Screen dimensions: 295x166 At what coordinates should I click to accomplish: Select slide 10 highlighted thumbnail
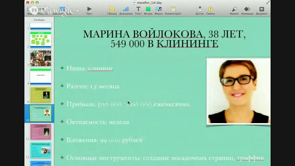tap(41, 113)
